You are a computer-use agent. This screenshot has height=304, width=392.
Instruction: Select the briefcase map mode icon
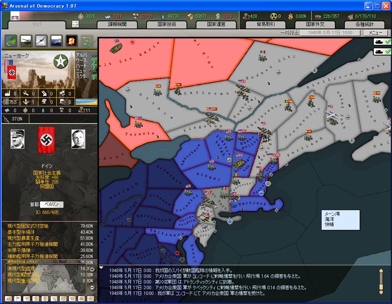[x=81, y=299]
